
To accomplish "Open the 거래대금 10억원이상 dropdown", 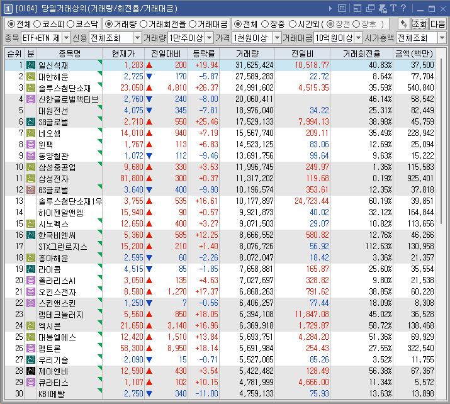I will [359, 38].
